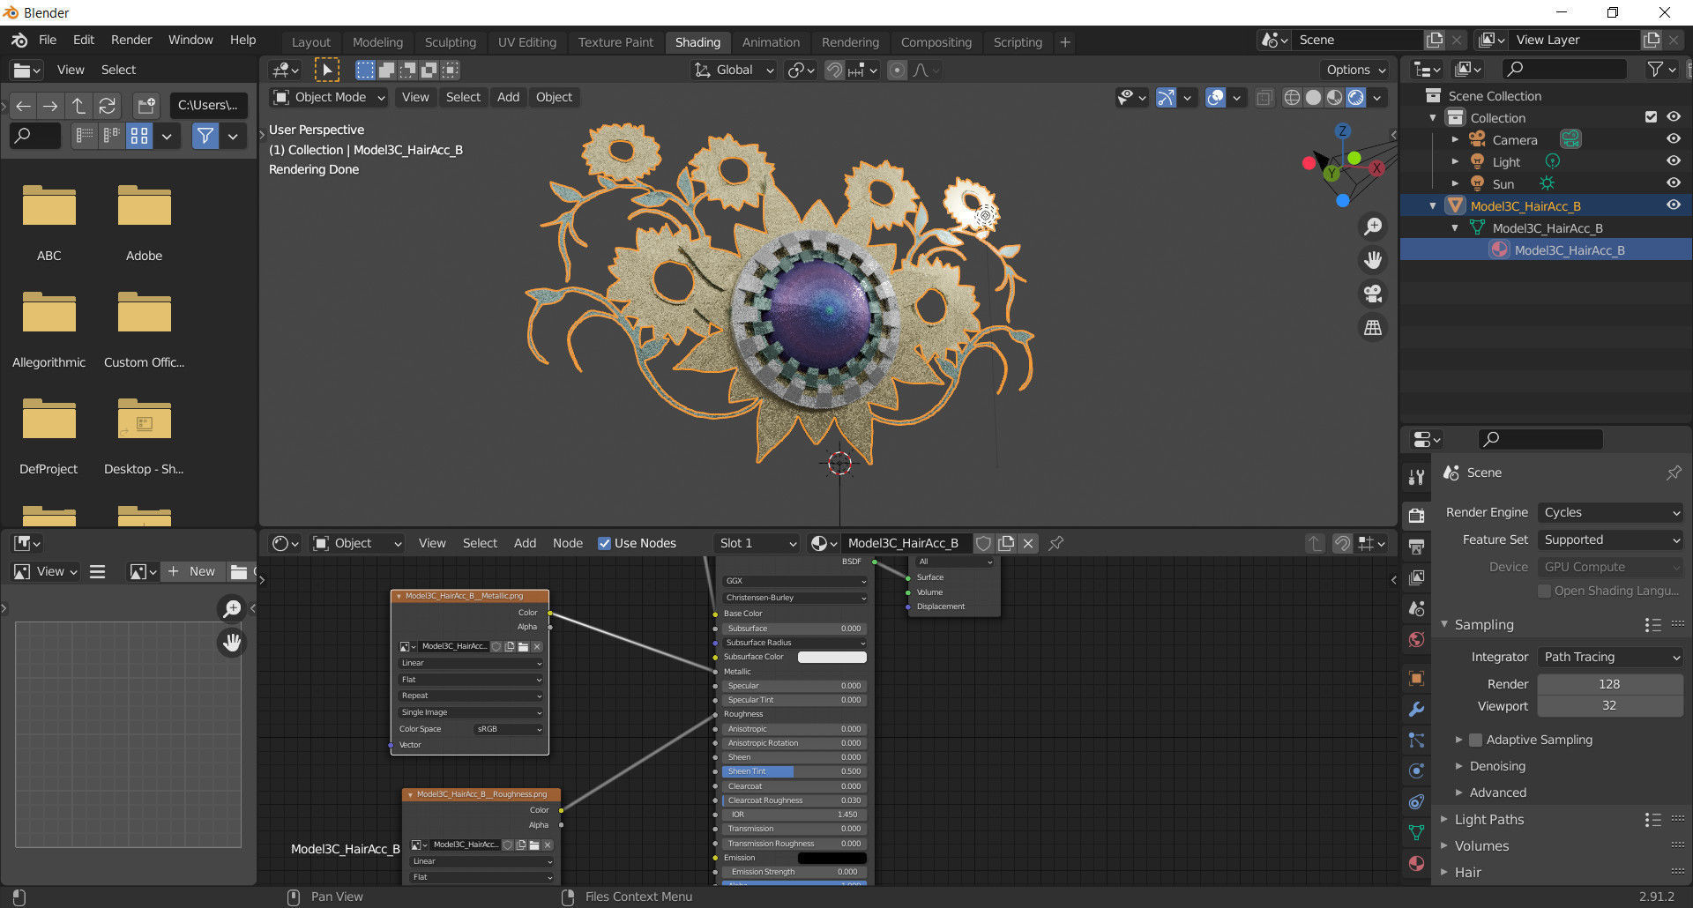Viewport: 1693px width, 908px height.
Task: Enable the Adaptive Sampling checkbox
Action: tap(1475, 740)
